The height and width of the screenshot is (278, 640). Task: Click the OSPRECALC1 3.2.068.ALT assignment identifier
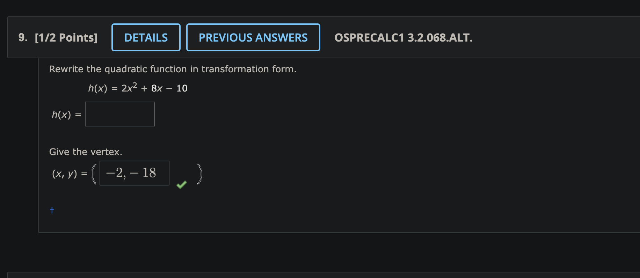[x=403, y=38]
